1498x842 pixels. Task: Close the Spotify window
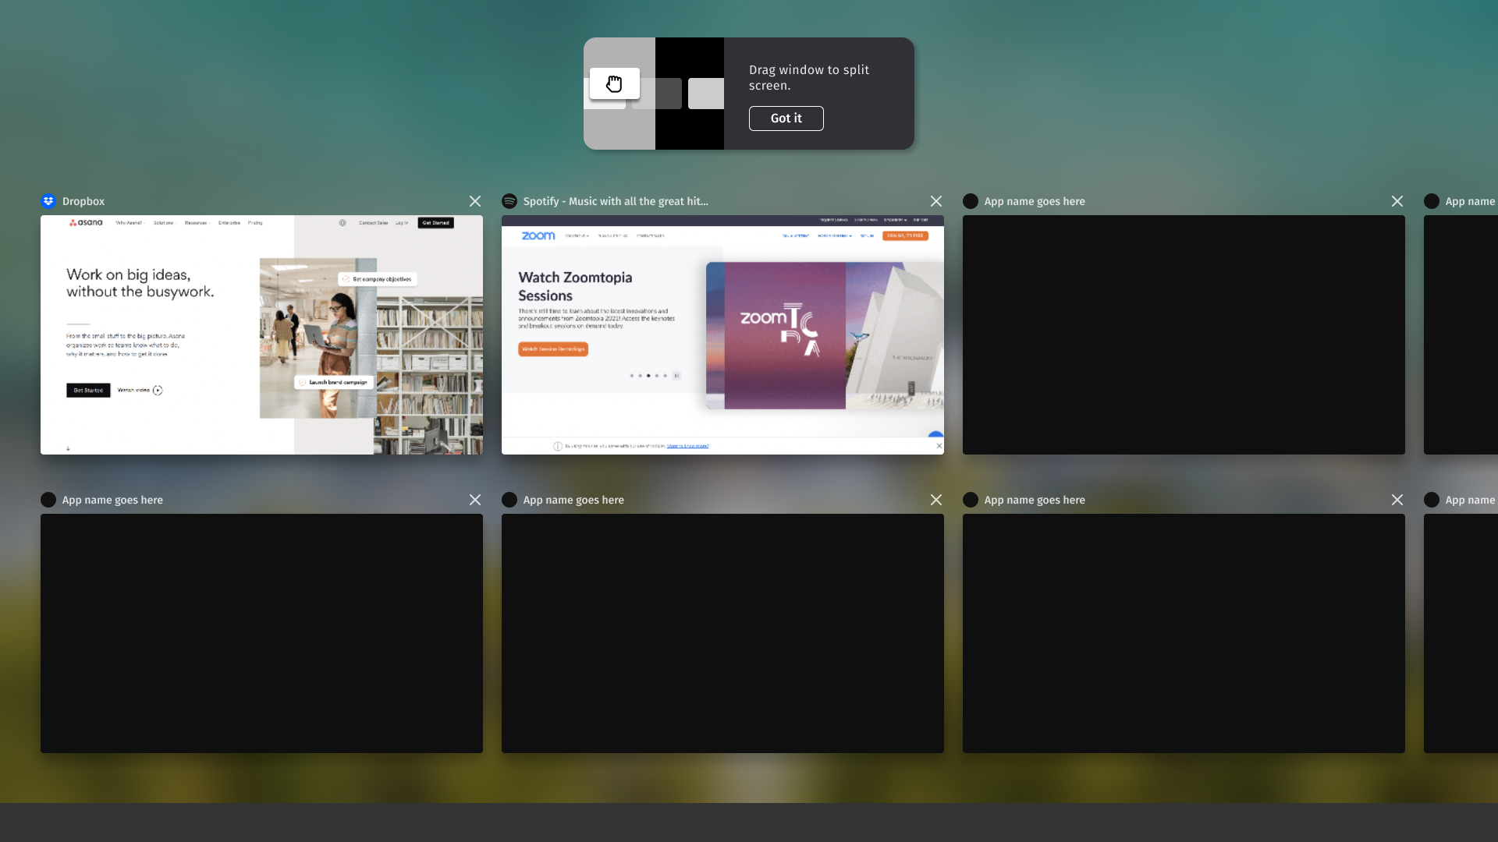[x=936, y=201]
